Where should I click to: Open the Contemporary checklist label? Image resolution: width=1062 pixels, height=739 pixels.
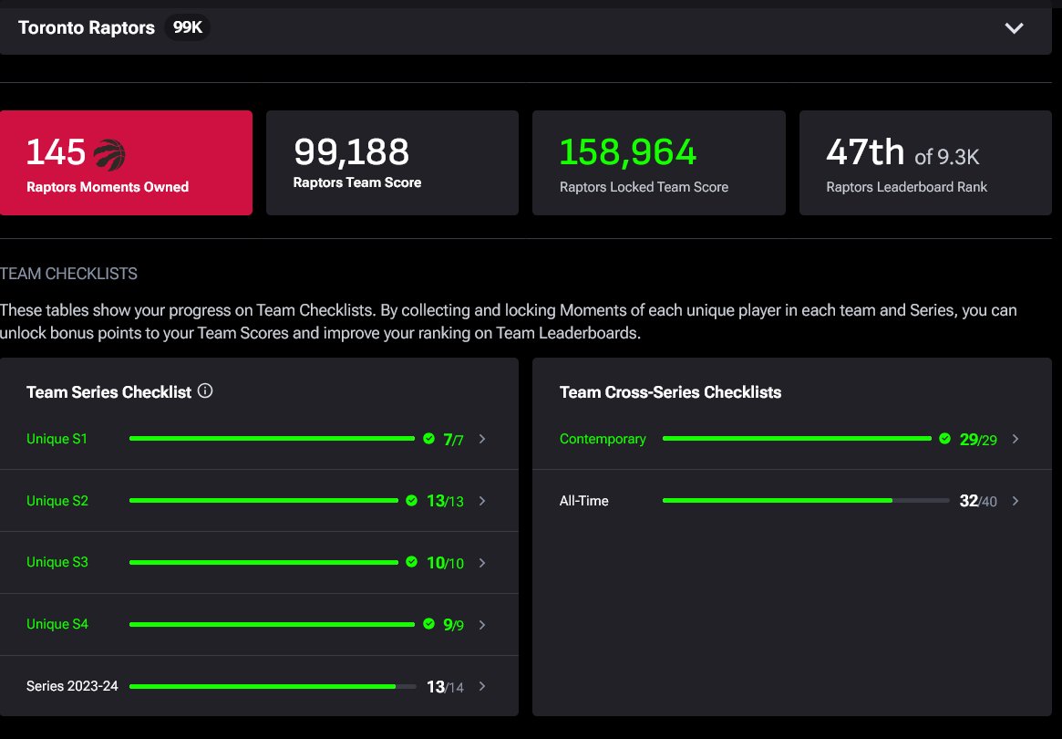[x=603, y=439]
